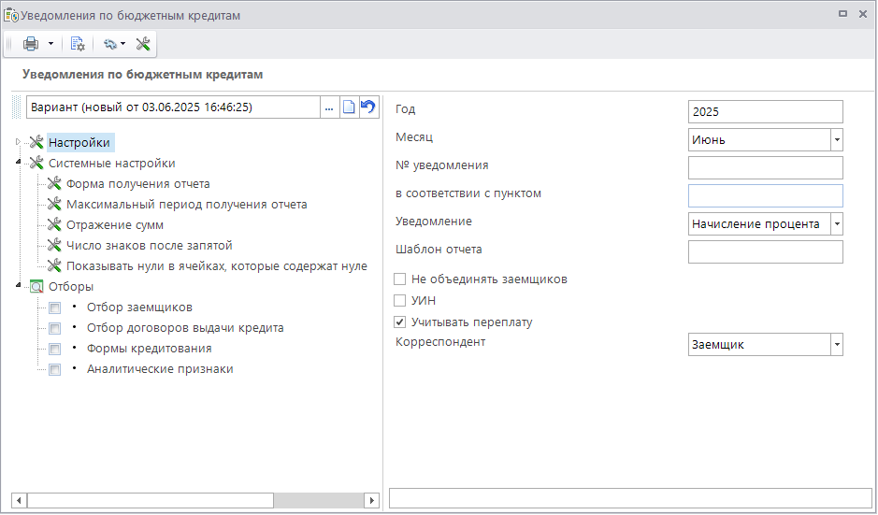The image size is (878, 515).
Task: Enable the Не объединять заемщиков checkbox
Action: pyautogui.click(x=400, y=279)
